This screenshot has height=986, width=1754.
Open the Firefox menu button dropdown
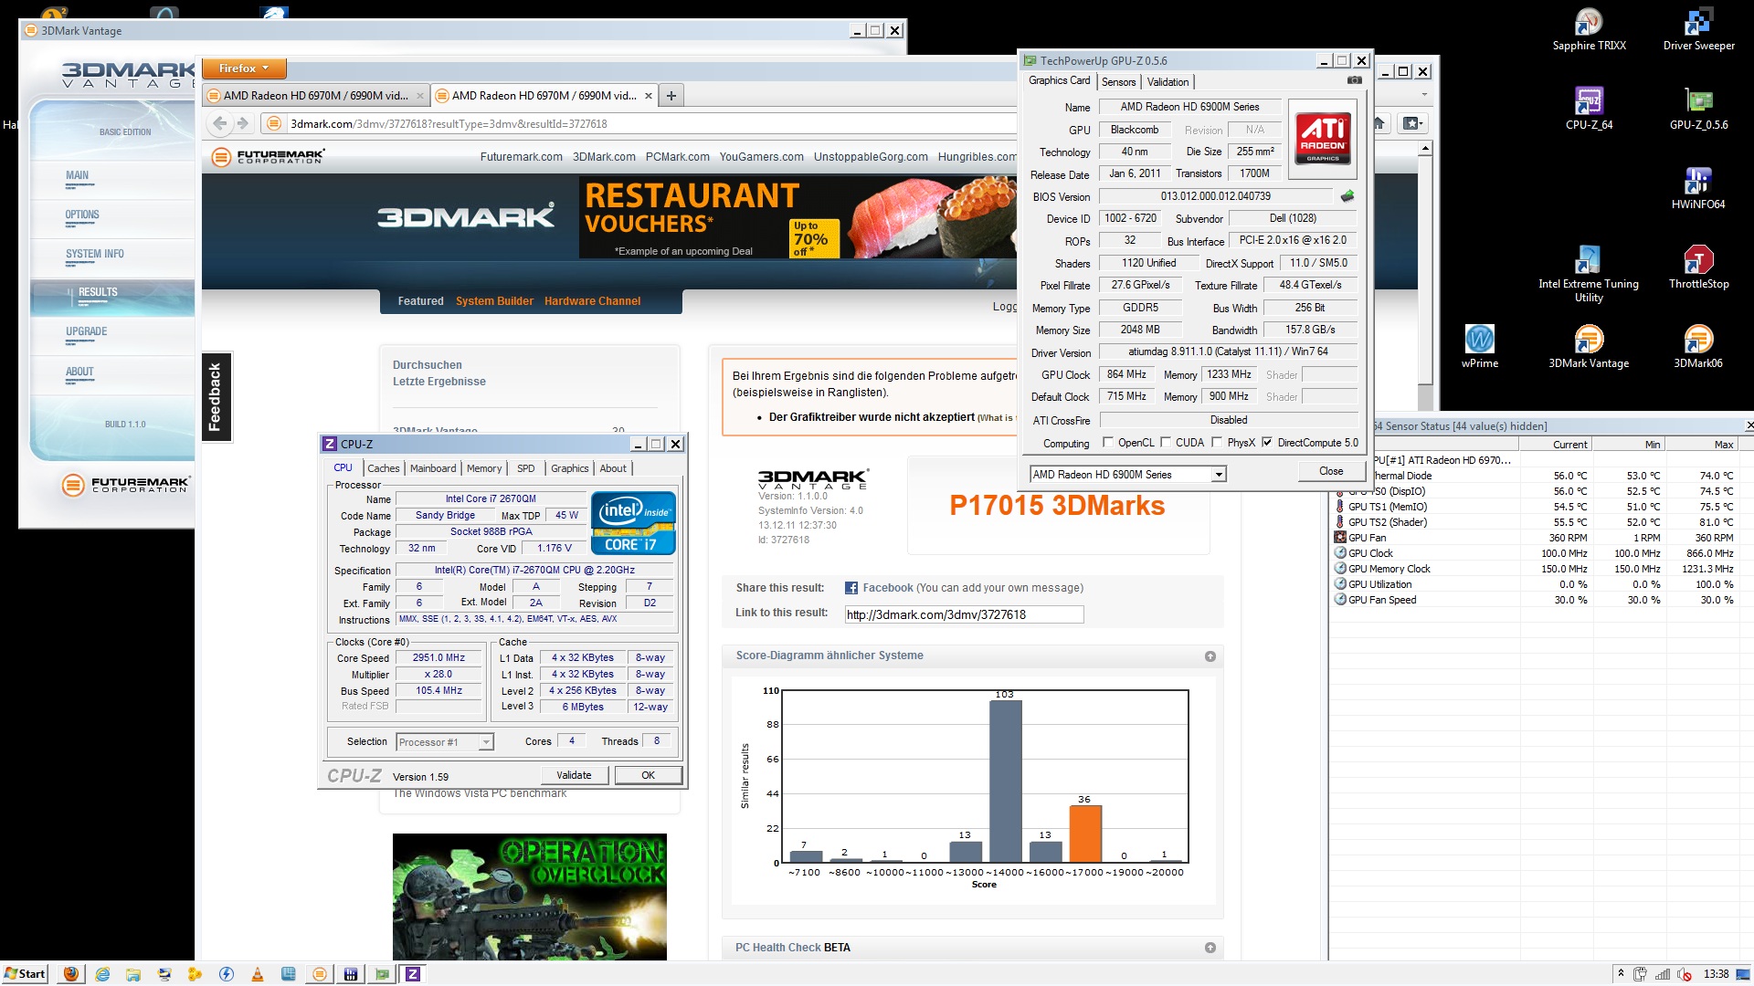pos(244,68)
